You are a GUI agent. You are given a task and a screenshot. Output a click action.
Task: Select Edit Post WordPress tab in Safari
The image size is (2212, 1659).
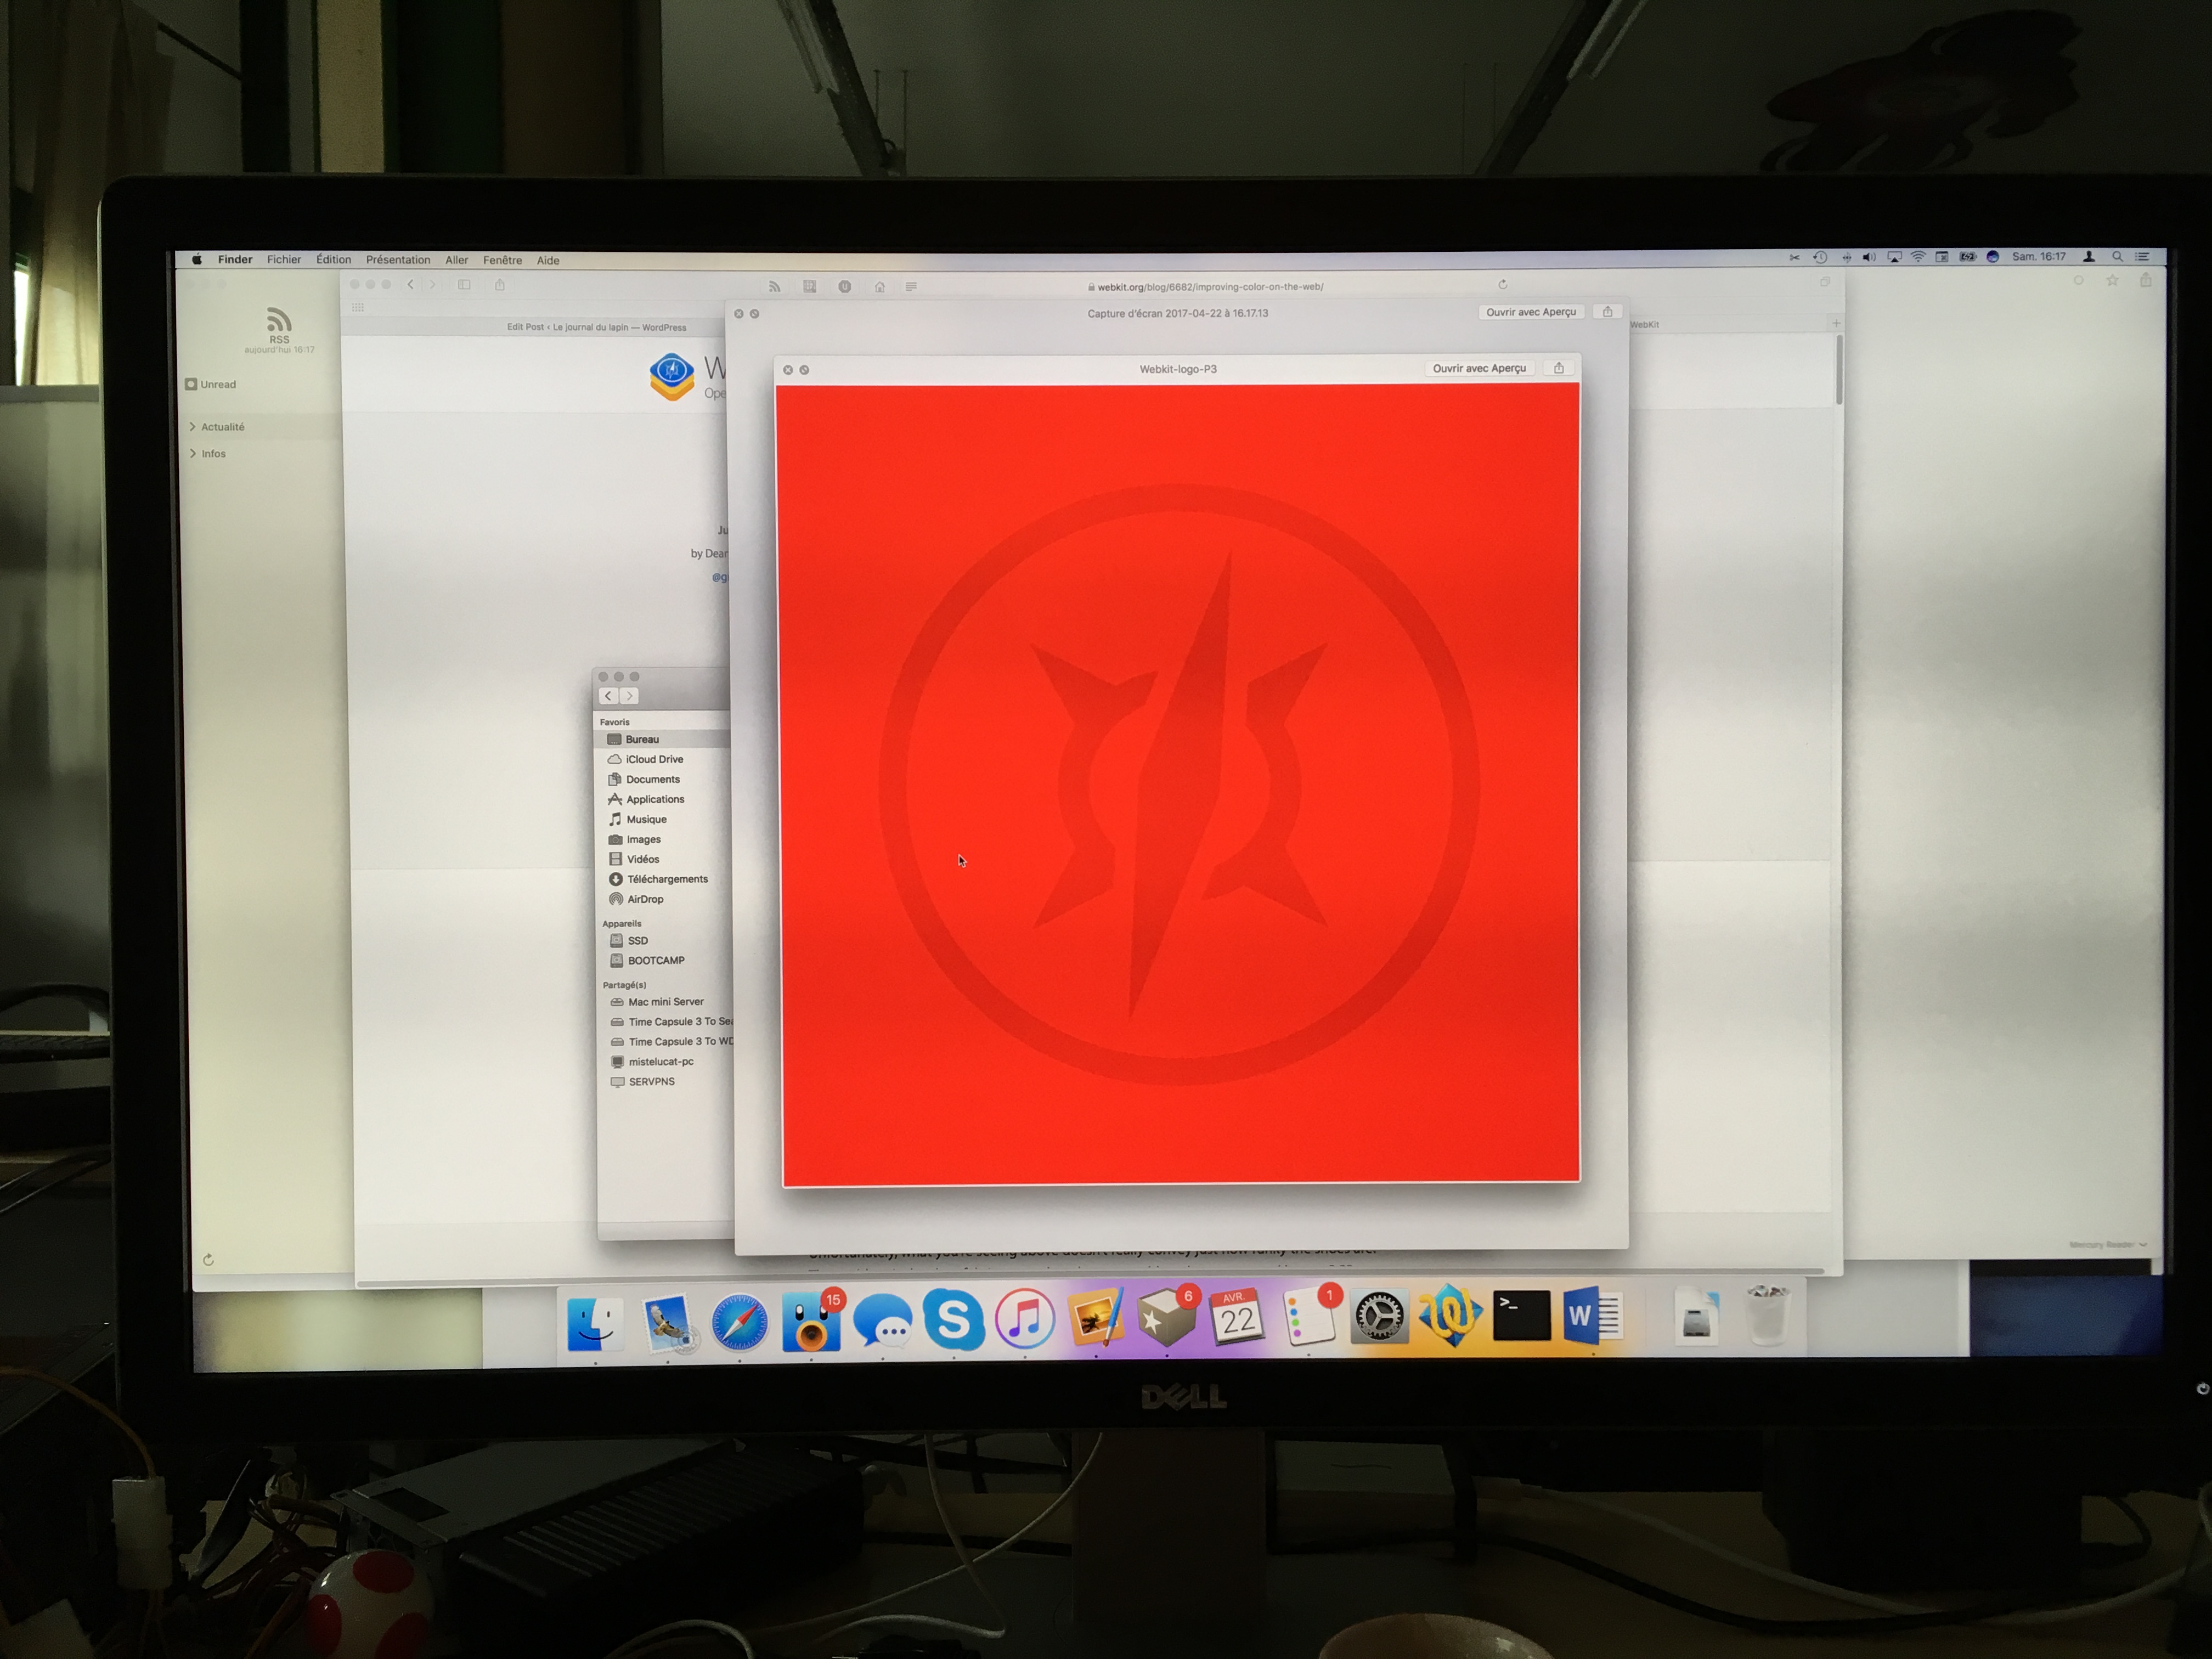pos(596,327)
